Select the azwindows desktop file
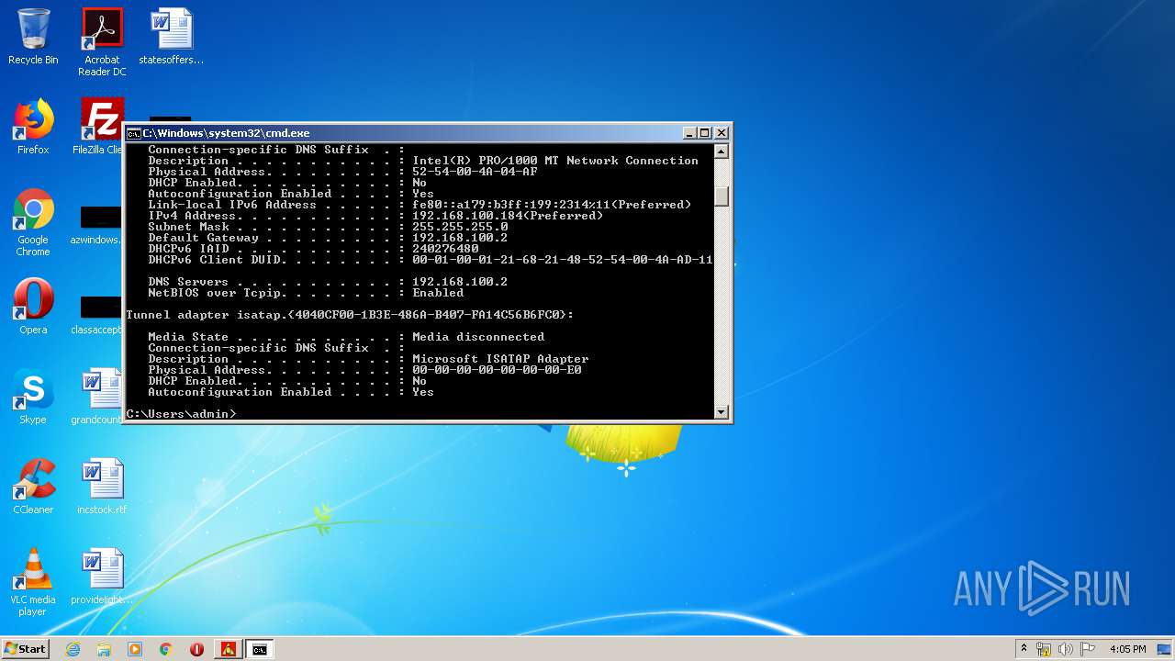Image resolution: width=1175 pixels, height=661 pixels. pos(95,226)
